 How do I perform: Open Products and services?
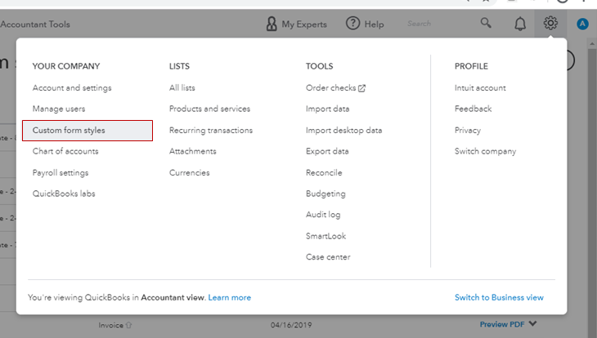[x=210, y=109]
